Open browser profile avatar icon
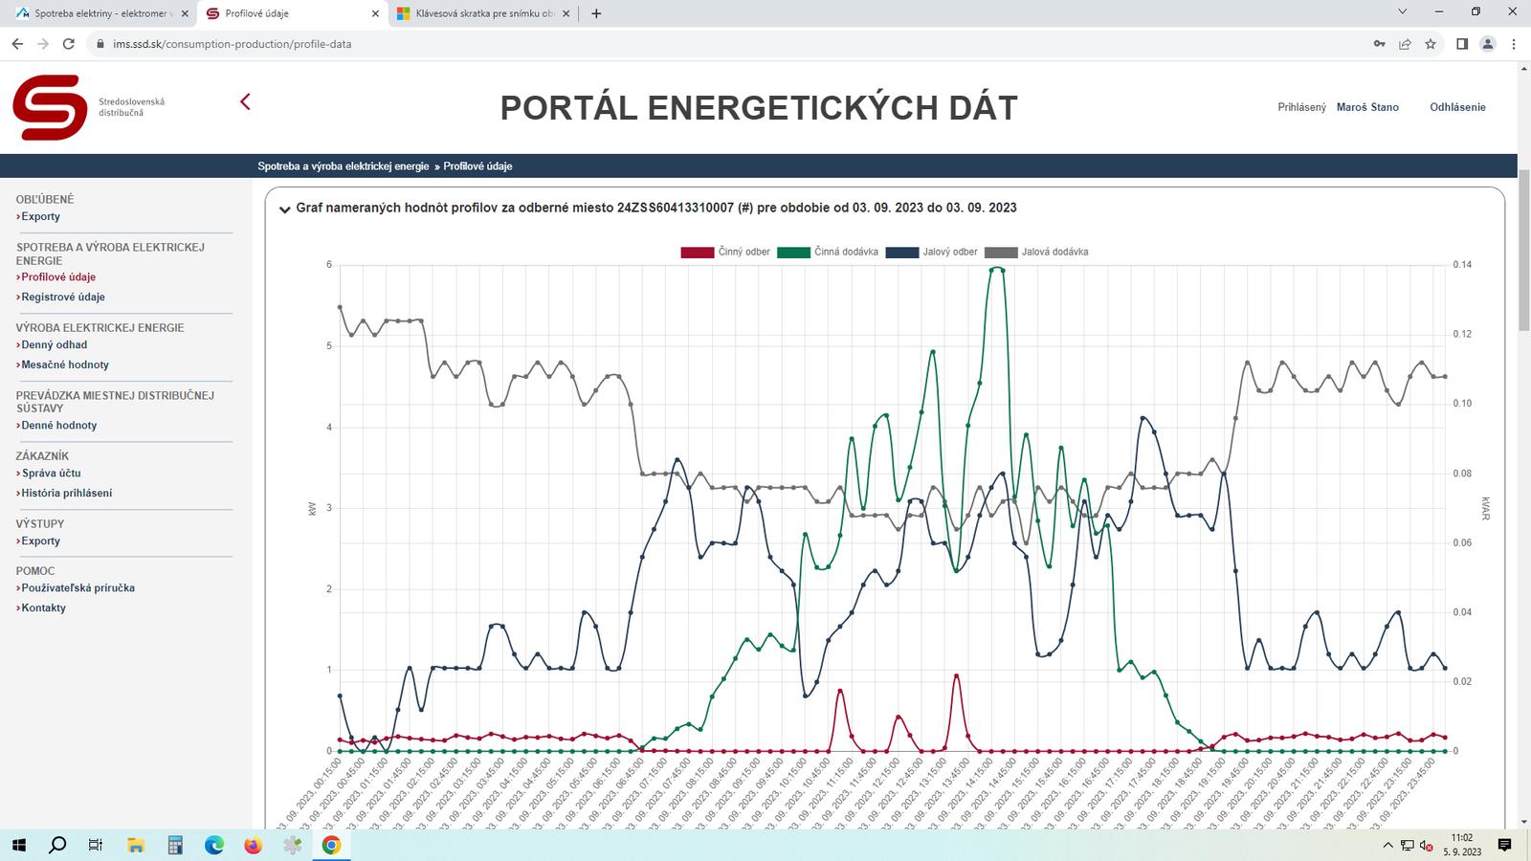 [1487, 44]
